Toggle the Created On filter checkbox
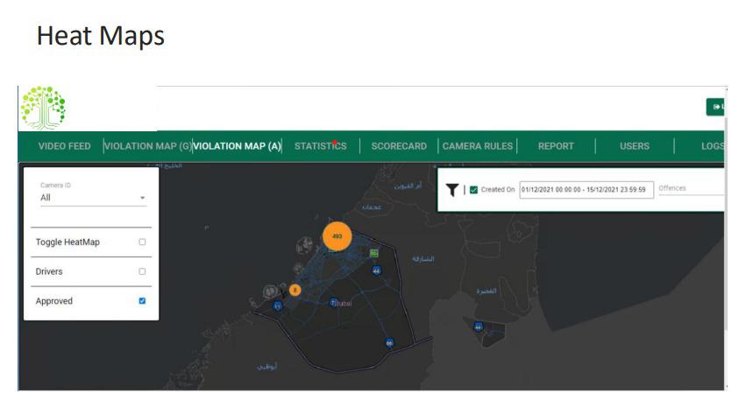The image size is (753, 407). pos(473,189)
